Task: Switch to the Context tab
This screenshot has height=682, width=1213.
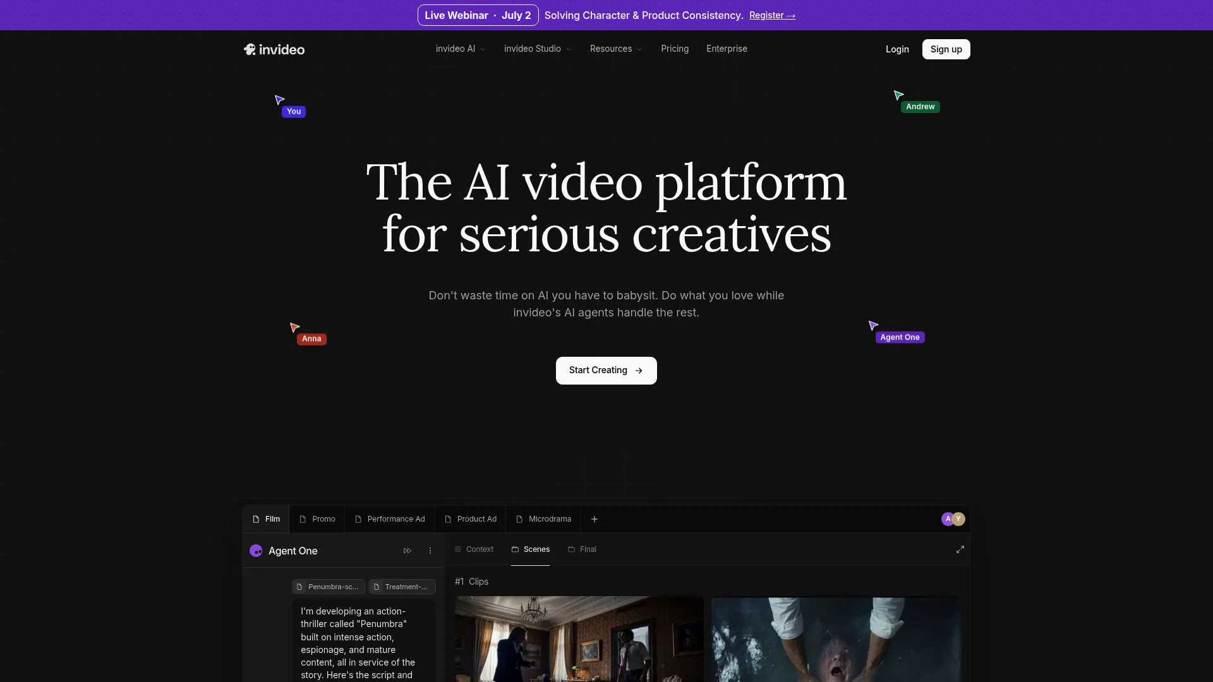Action: 474,549
